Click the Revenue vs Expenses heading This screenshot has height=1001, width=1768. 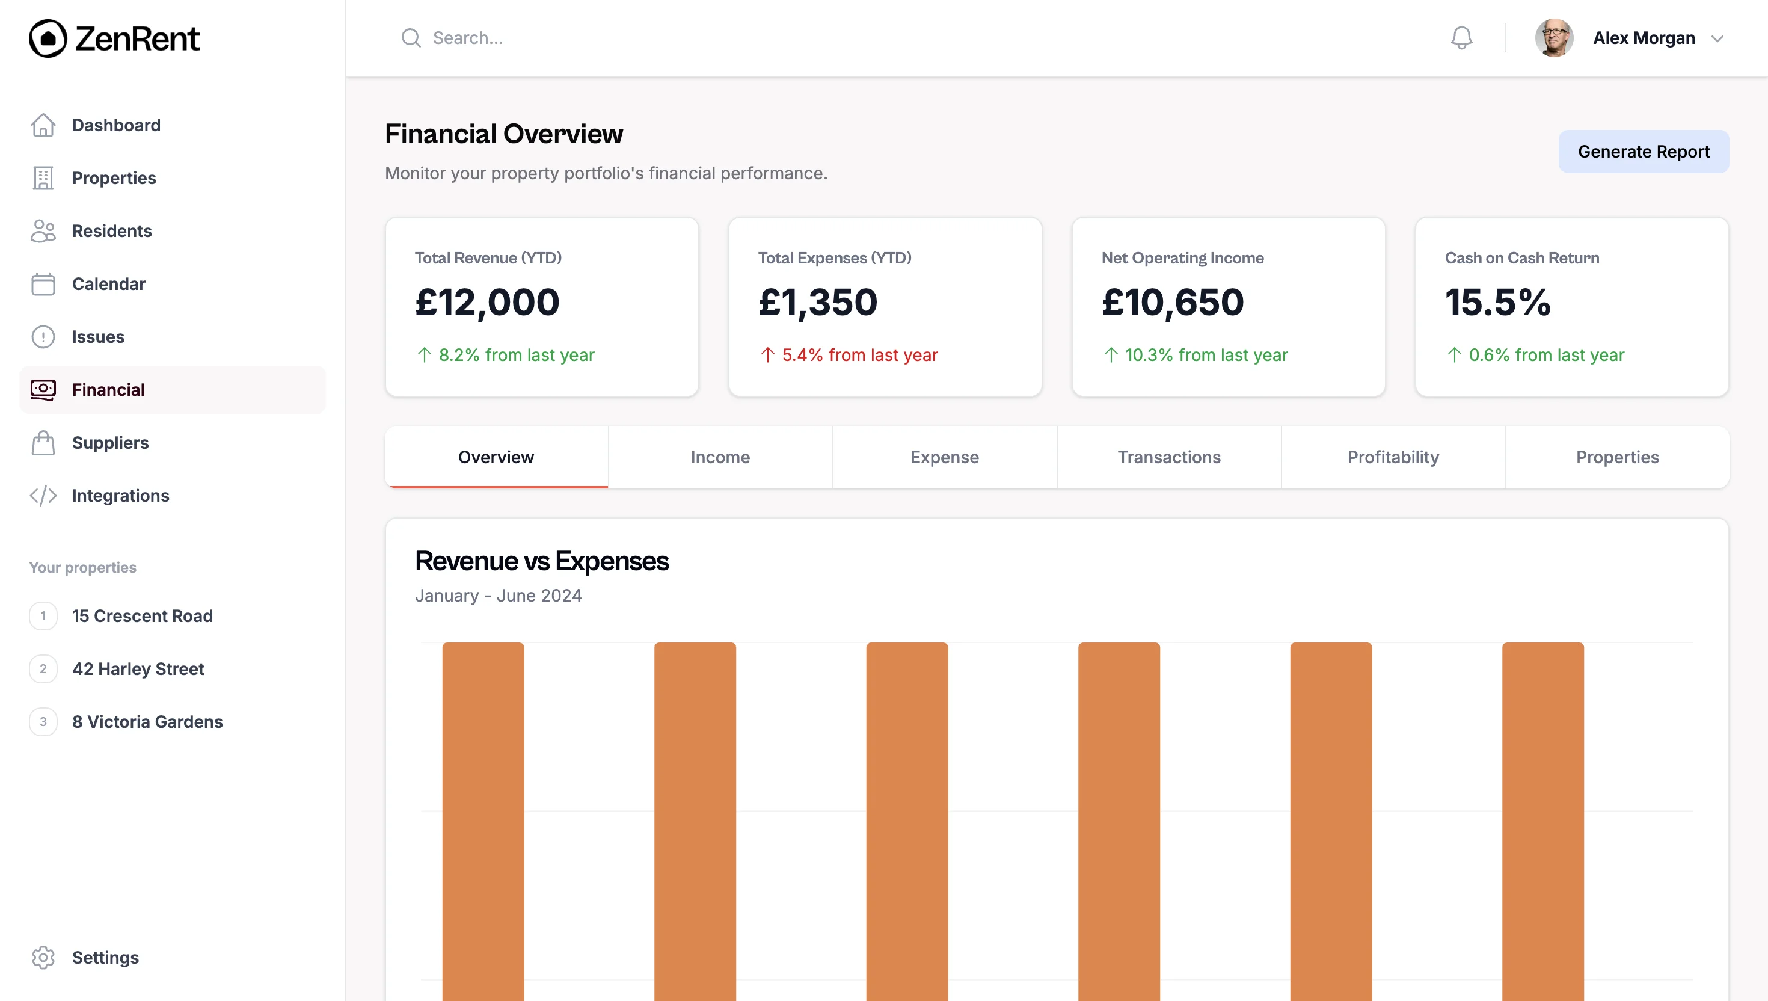coord(541,561)
